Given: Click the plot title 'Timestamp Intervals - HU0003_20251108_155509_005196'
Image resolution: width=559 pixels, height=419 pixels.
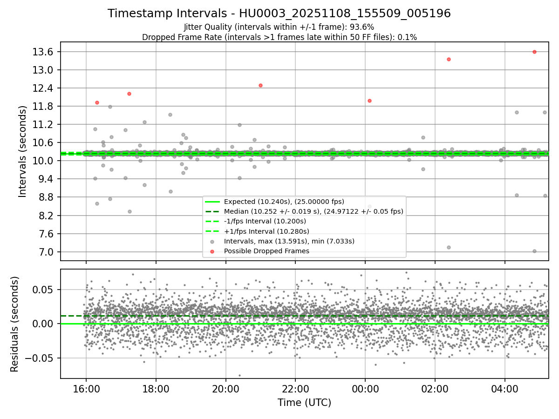Looking at the screenshot, I should pyautogui.click(x=279, y=14).
